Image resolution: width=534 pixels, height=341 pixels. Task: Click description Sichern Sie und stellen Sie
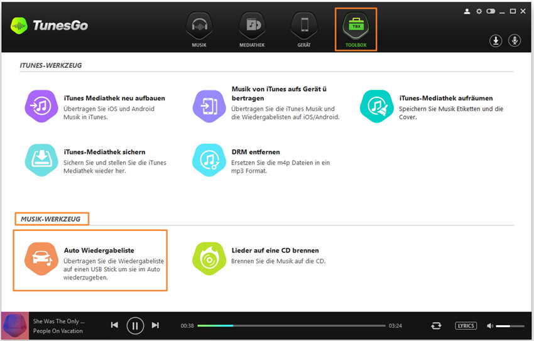pyautogui.click(x=115, y=167)
